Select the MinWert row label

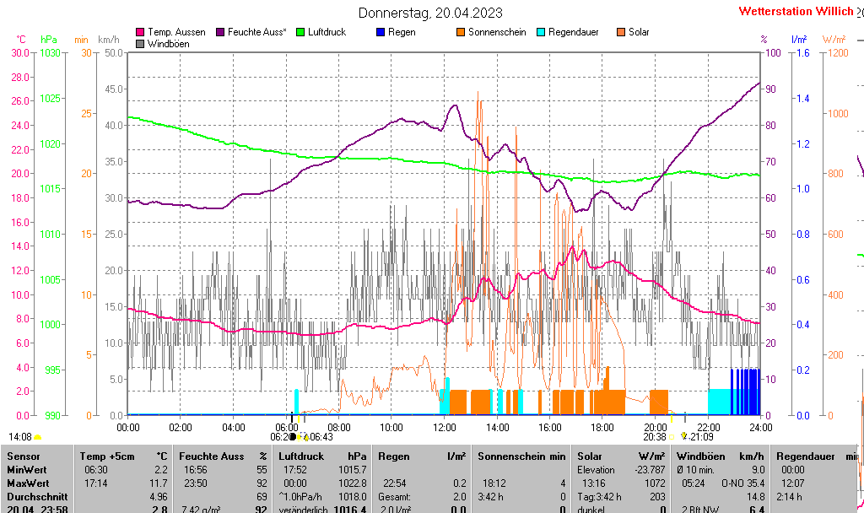click(26, 470)
